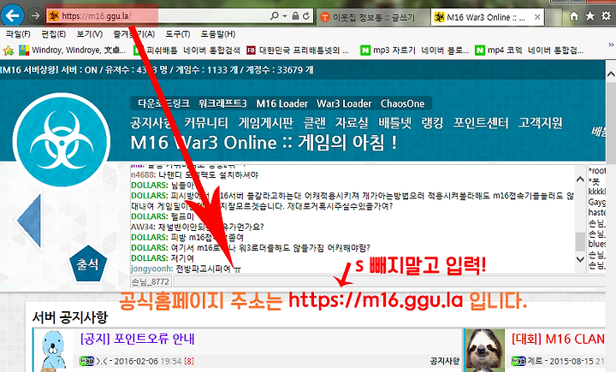Click the 워크래프트3 download link

pos(222,103)
